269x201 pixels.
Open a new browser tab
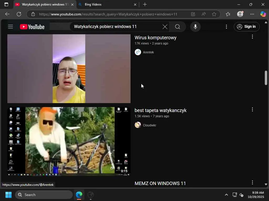pyautogui.click(x=145, y=4)
